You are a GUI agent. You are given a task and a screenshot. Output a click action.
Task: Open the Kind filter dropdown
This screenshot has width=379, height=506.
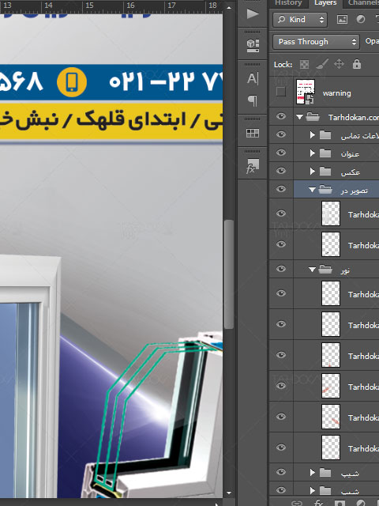(300, 20)
